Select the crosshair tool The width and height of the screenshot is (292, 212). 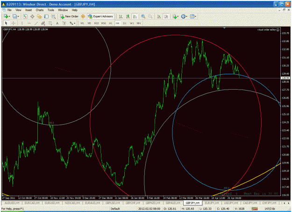pyautogui.click(x=14, y=23)
